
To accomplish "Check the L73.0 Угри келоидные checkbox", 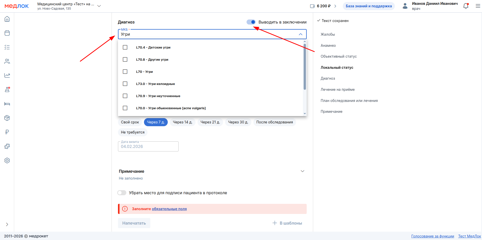I will 125,84.
